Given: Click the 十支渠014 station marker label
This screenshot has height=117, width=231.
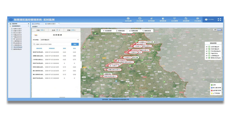Looking at the screenshot, I should tap(142, 42).
